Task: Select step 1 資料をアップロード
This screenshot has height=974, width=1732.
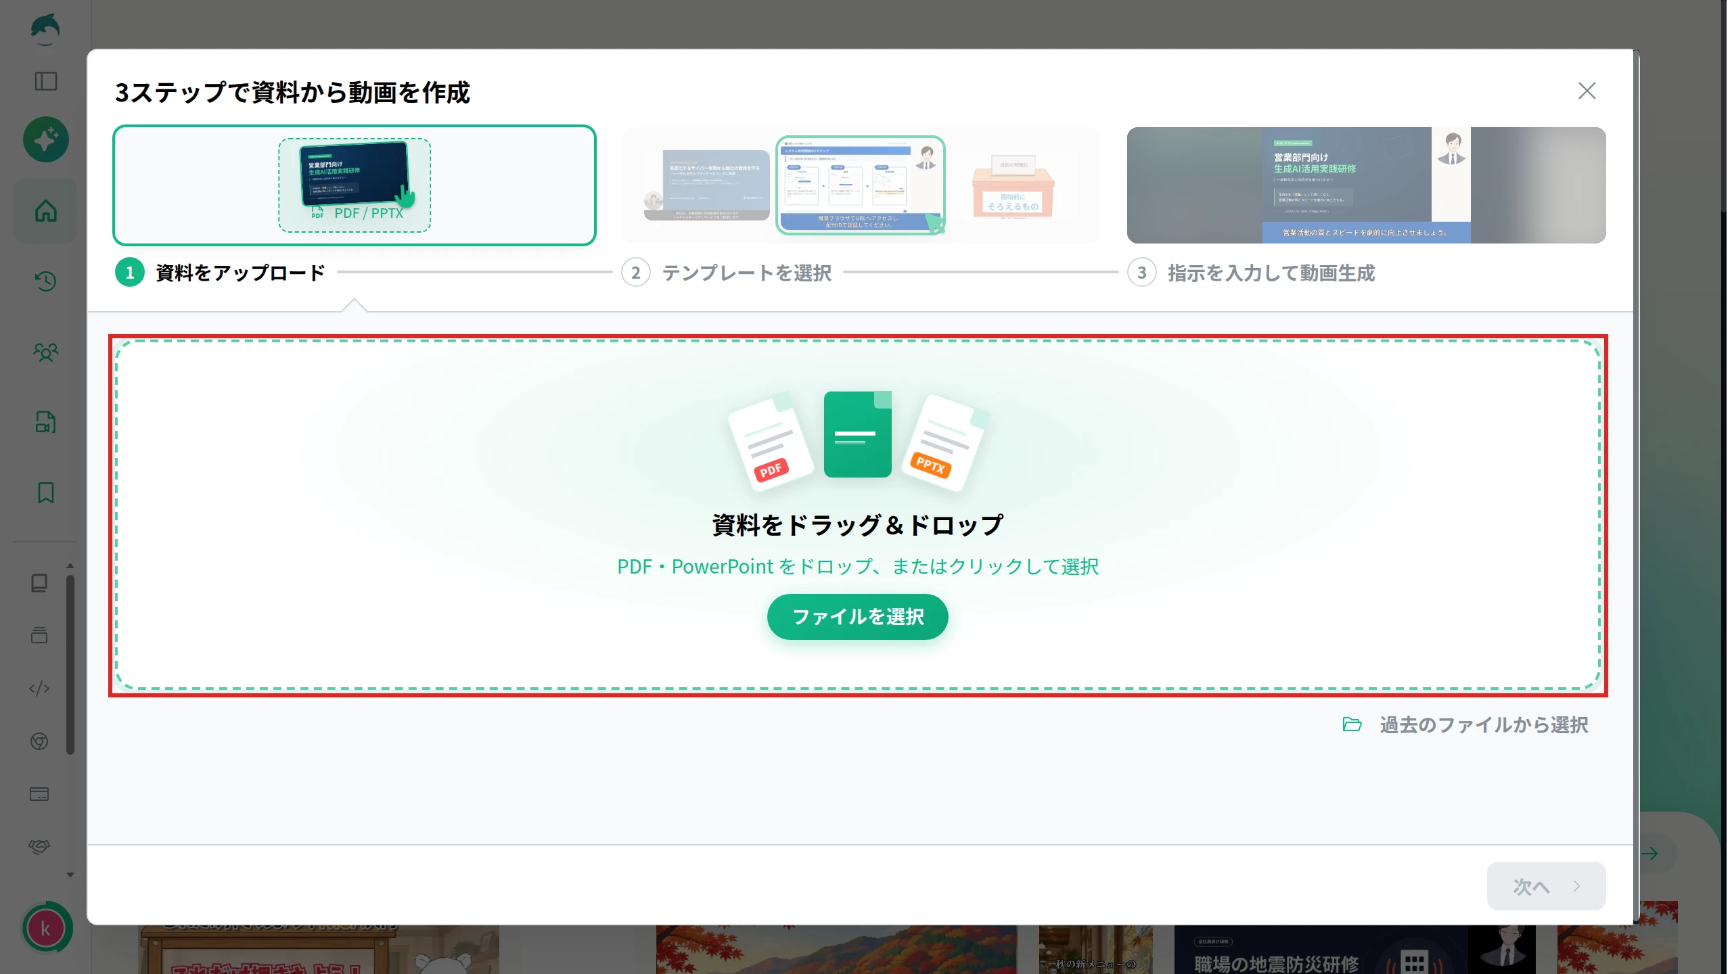Action: tap(221, 273)
